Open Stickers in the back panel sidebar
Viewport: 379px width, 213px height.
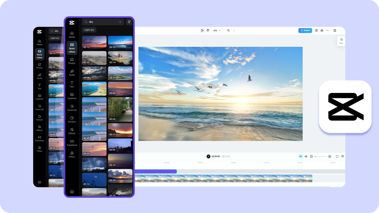(x=39, y=118)
